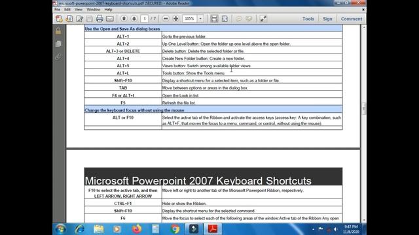Open the Tools pane

[x=308, y=19]
